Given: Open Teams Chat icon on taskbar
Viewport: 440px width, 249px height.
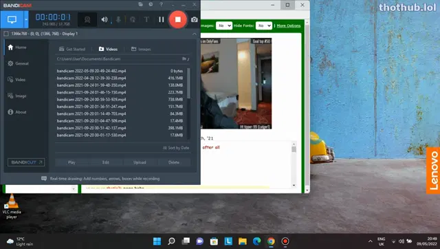Looking at the screenshot, I should pos(200,241).
